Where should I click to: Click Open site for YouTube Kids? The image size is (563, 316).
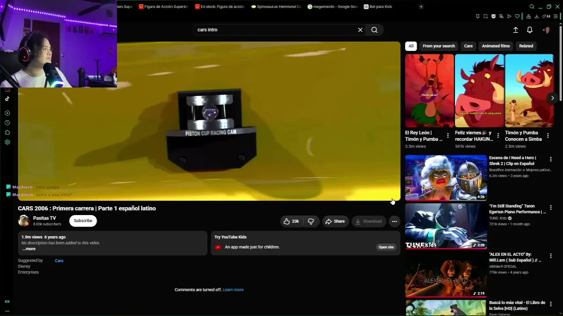(386, 247)
